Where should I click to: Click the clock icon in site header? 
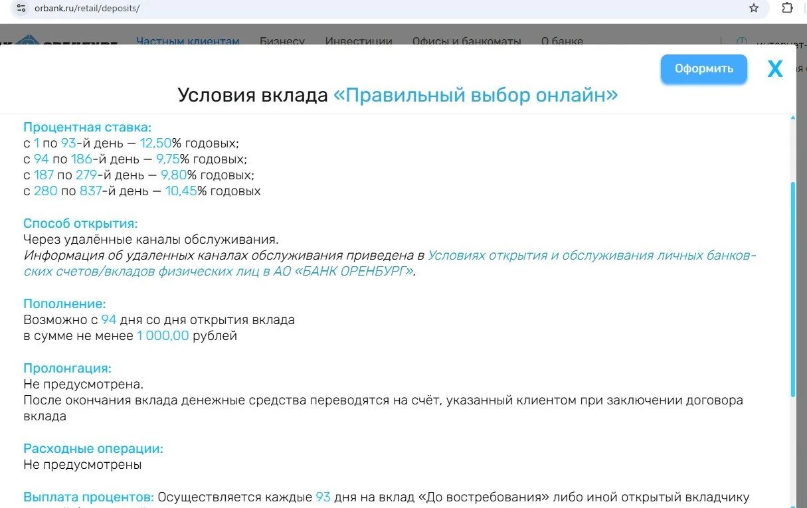742,42
